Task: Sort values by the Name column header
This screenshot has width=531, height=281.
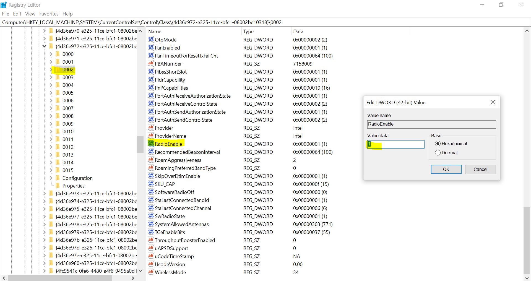Action: tap(194, 31)
